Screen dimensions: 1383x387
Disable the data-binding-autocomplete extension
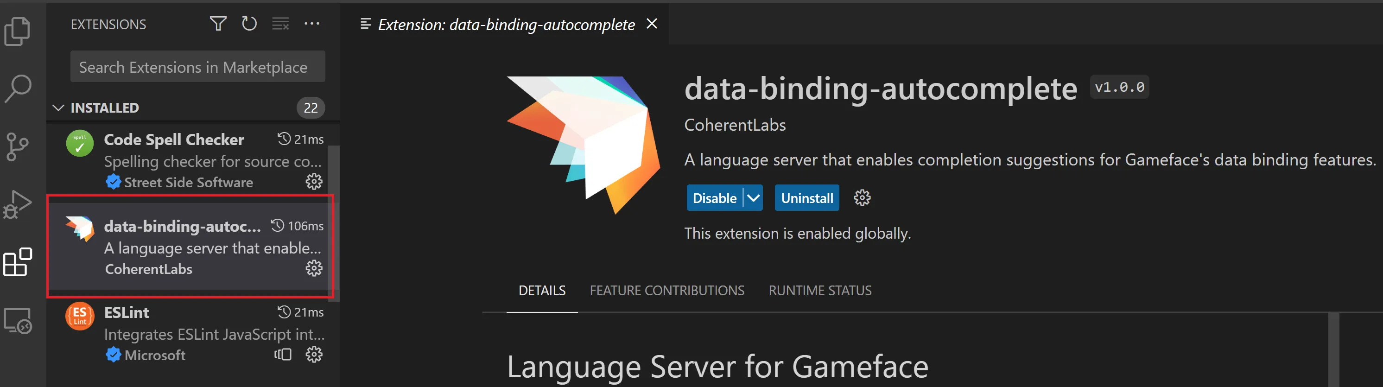click(714, 198)
